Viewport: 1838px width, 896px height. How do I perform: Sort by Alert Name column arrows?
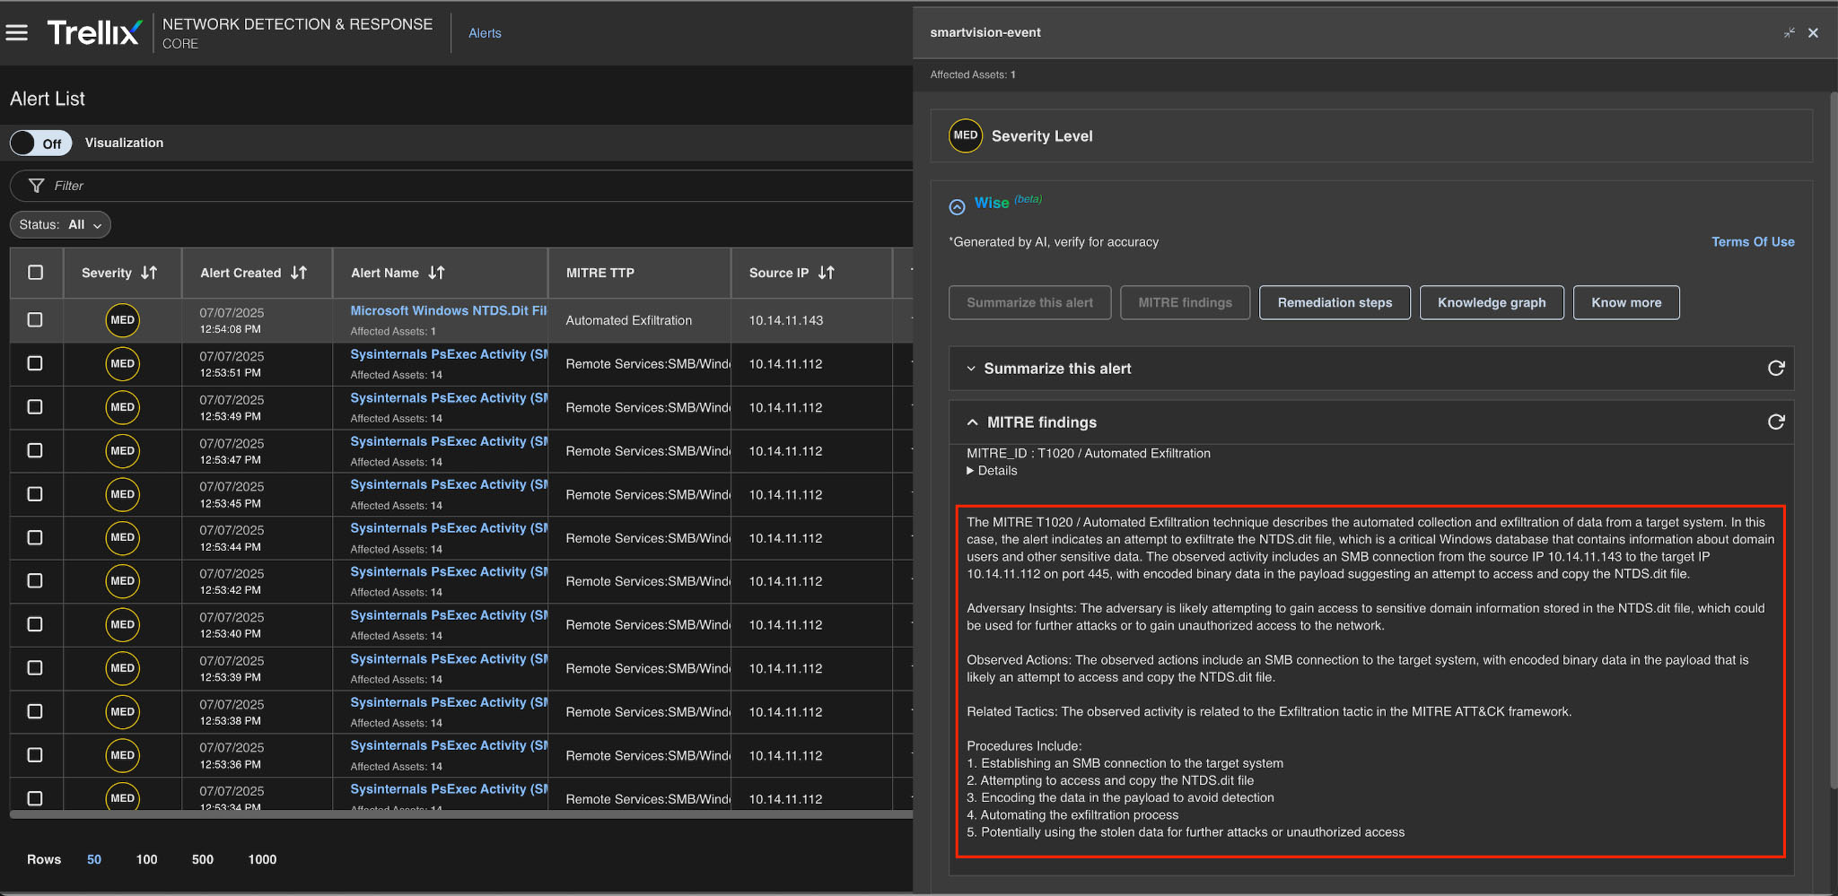[437, 273]
